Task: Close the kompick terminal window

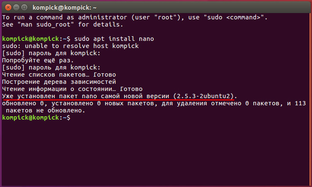Action: tap(8, 8)
